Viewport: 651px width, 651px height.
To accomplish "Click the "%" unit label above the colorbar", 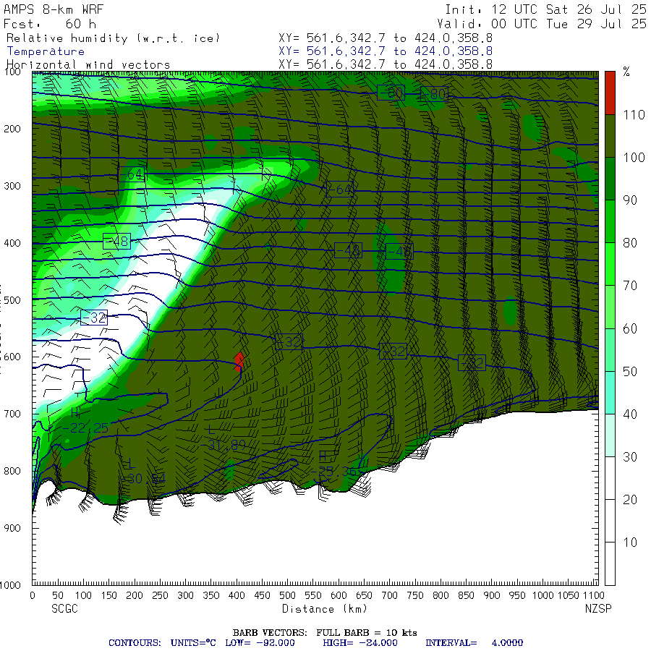I will [x=626, y=72].
